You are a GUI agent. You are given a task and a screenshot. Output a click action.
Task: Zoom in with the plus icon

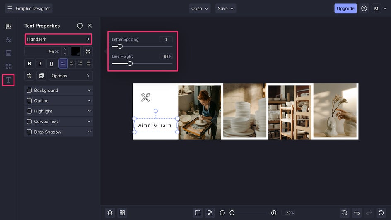click(273, 213)
